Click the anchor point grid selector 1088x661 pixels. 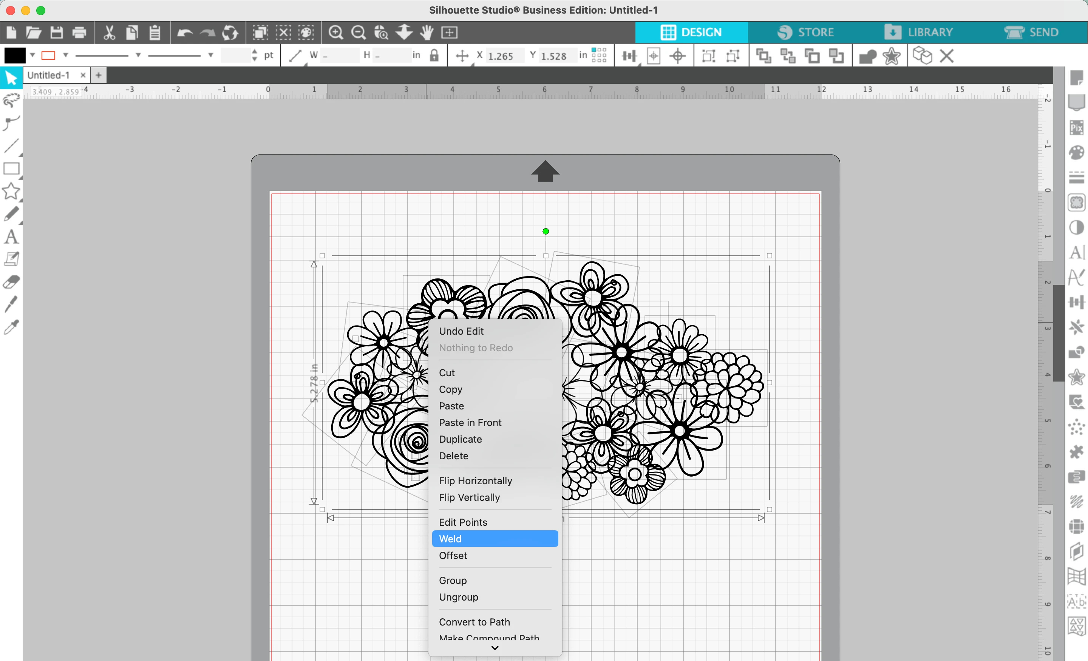coord(599,55)
